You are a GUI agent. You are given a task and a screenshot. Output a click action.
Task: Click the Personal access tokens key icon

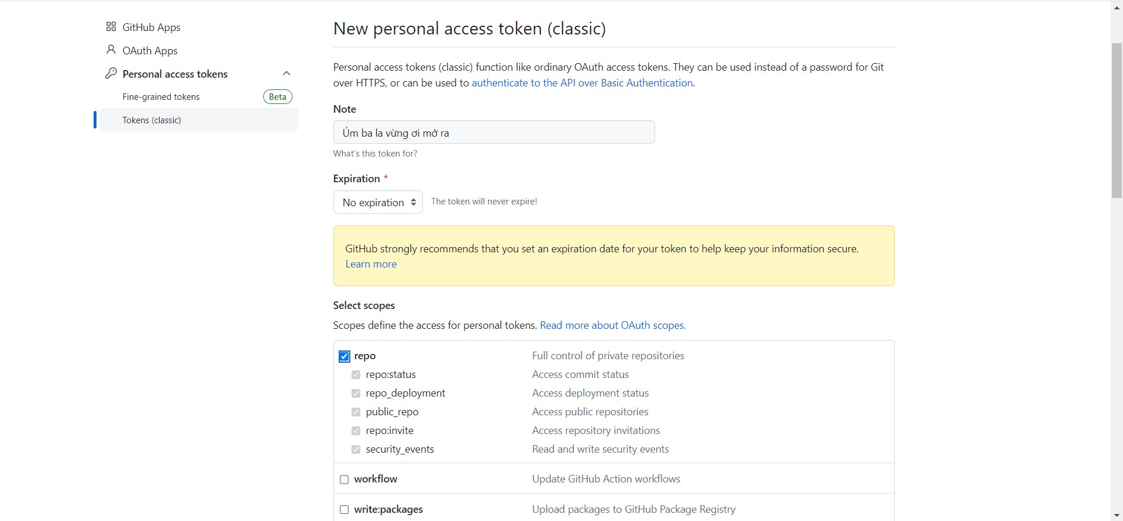click(x=111, y=74)
